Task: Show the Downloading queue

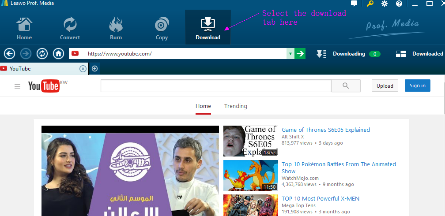Action: tap(349, 54)
